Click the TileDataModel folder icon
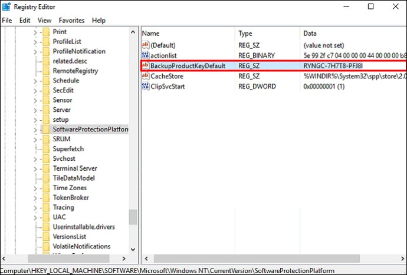The width and height of the screenshot is (407, 275). [x=46, y=178]
